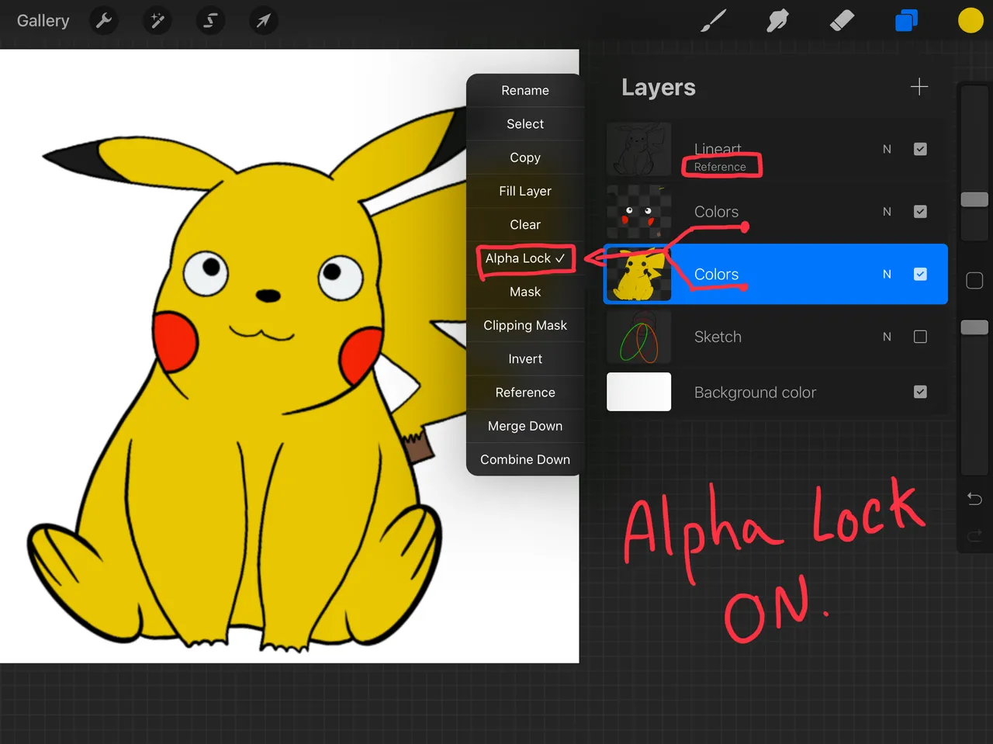Screen dimensions: 993x744
Task: Activate the Selection S tool
Action: pos(210,21)
